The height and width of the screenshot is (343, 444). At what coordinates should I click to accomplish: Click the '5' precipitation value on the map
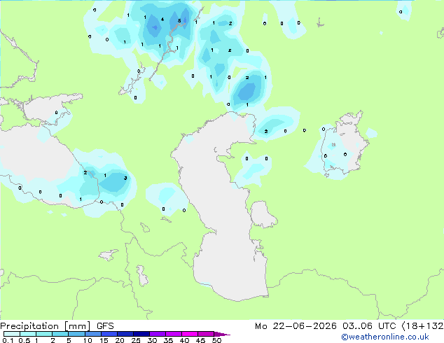(x=179, y=21)
